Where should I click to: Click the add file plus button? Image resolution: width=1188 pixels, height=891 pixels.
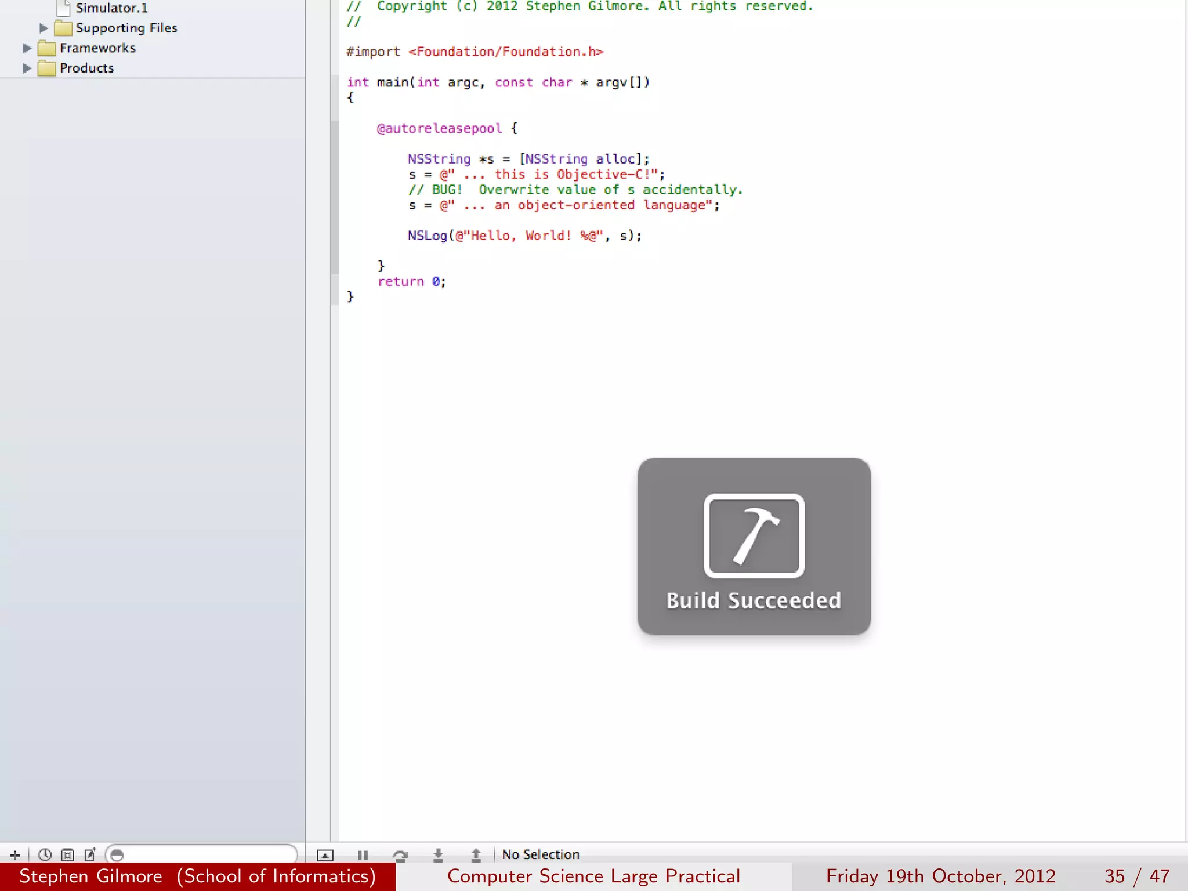click(15, 854)
